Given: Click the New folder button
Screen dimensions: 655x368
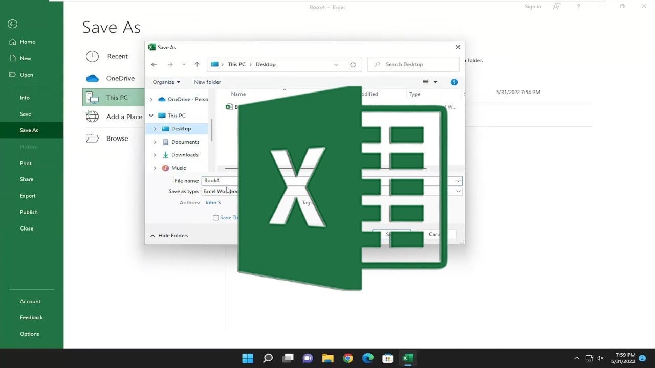Looking at the screenshot, I should coord(207,82).
